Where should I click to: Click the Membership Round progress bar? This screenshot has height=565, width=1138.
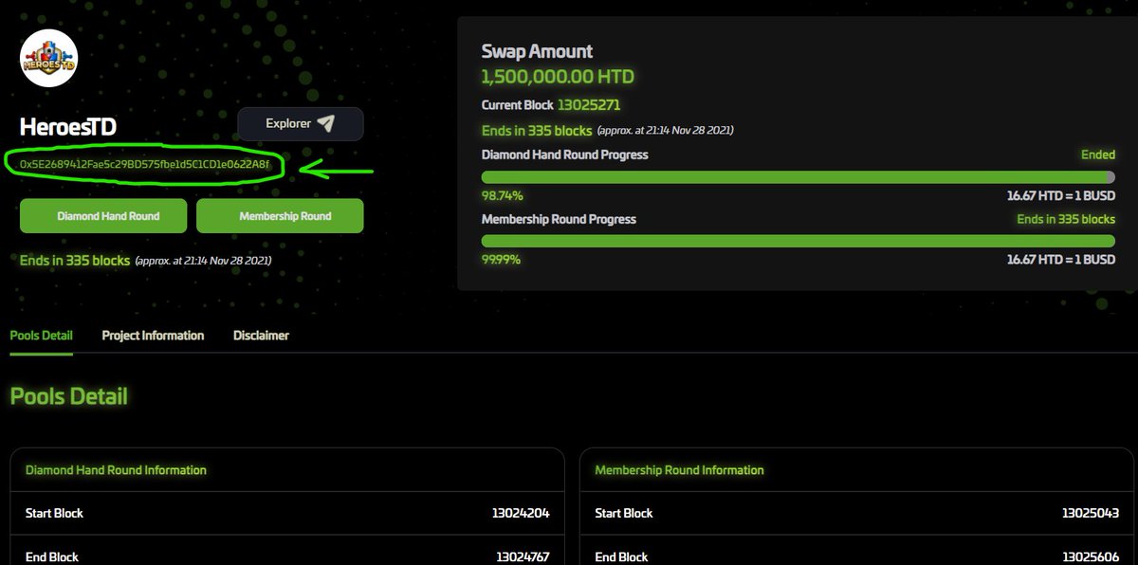(x=798, y=242)
